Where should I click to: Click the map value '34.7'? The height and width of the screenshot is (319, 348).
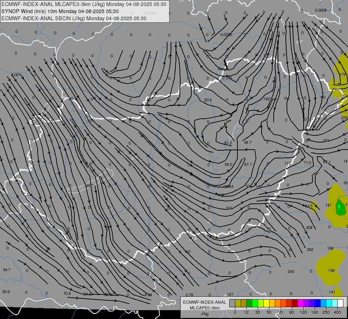pyautogui.click(x=7, y=270)
